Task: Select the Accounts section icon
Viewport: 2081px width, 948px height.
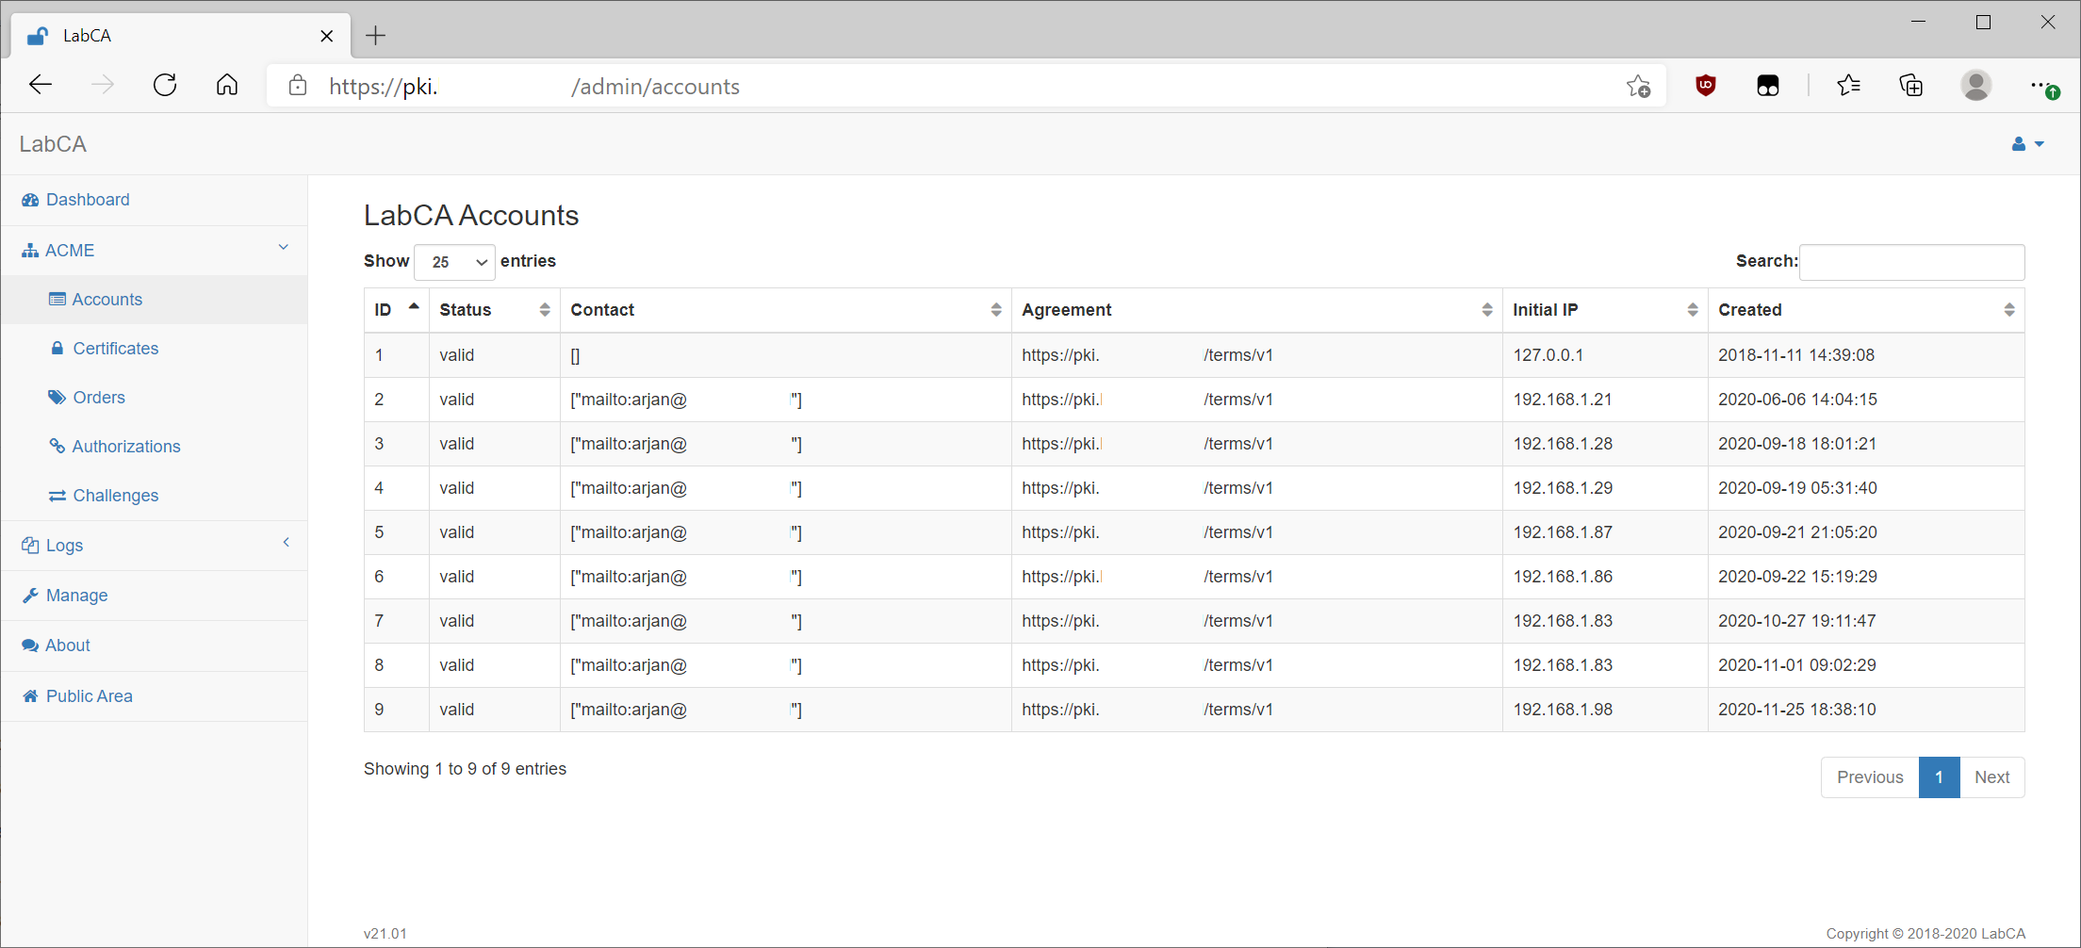Action: click(57, 299)
